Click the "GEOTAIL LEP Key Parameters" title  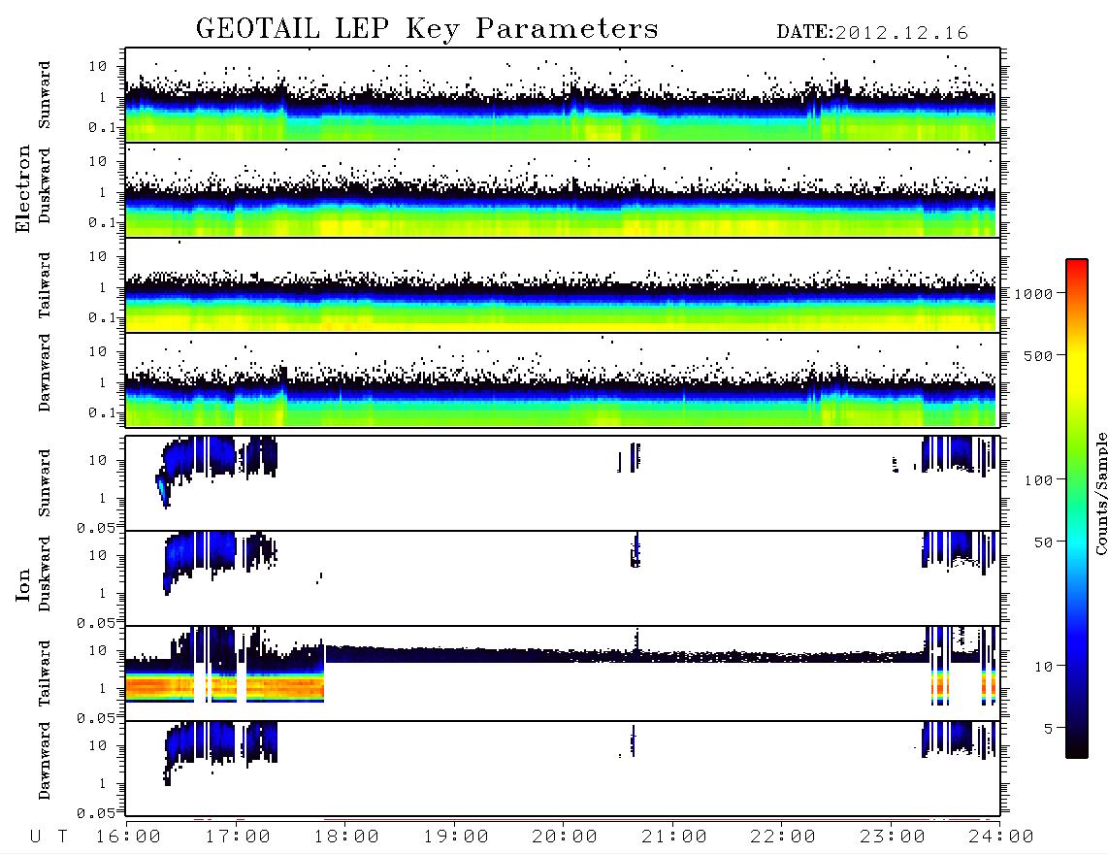tap(427, 30)
